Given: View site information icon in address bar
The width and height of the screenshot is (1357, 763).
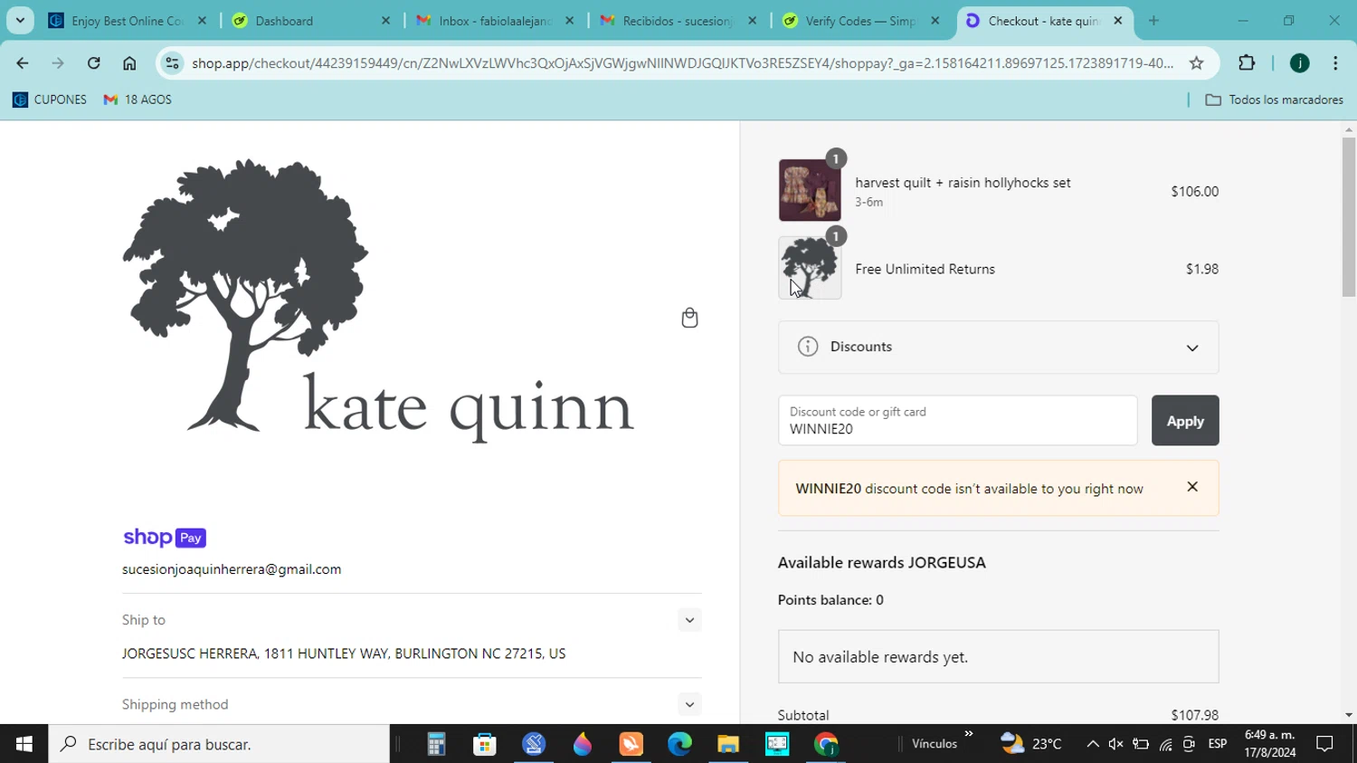Looking at the screenshot, I should click(x=172, y=62).
